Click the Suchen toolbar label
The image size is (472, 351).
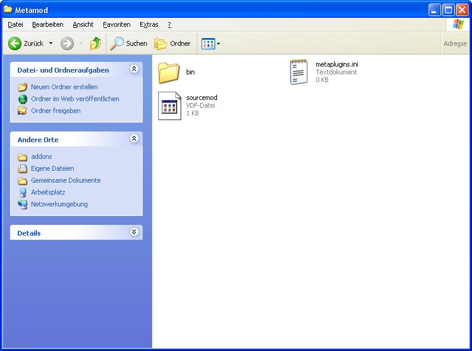pos(137,43)
